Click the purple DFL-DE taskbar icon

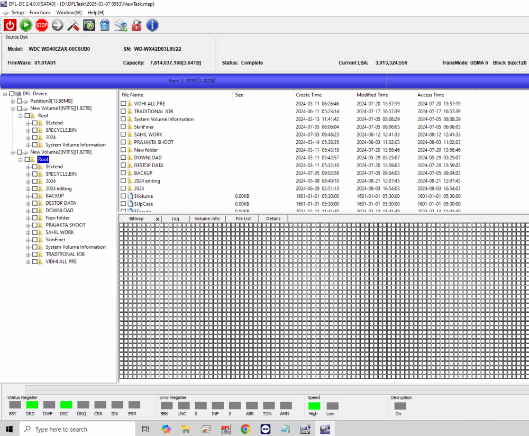(325, 429)
